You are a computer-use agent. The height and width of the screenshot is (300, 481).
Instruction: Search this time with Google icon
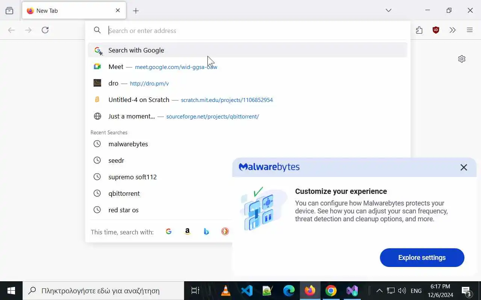[x=169, y=232]
